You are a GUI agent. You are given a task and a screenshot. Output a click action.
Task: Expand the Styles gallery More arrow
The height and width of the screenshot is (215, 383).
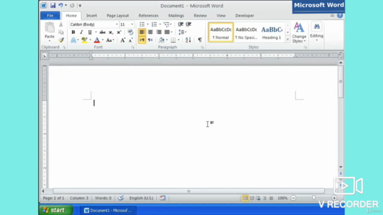point(287,39)
